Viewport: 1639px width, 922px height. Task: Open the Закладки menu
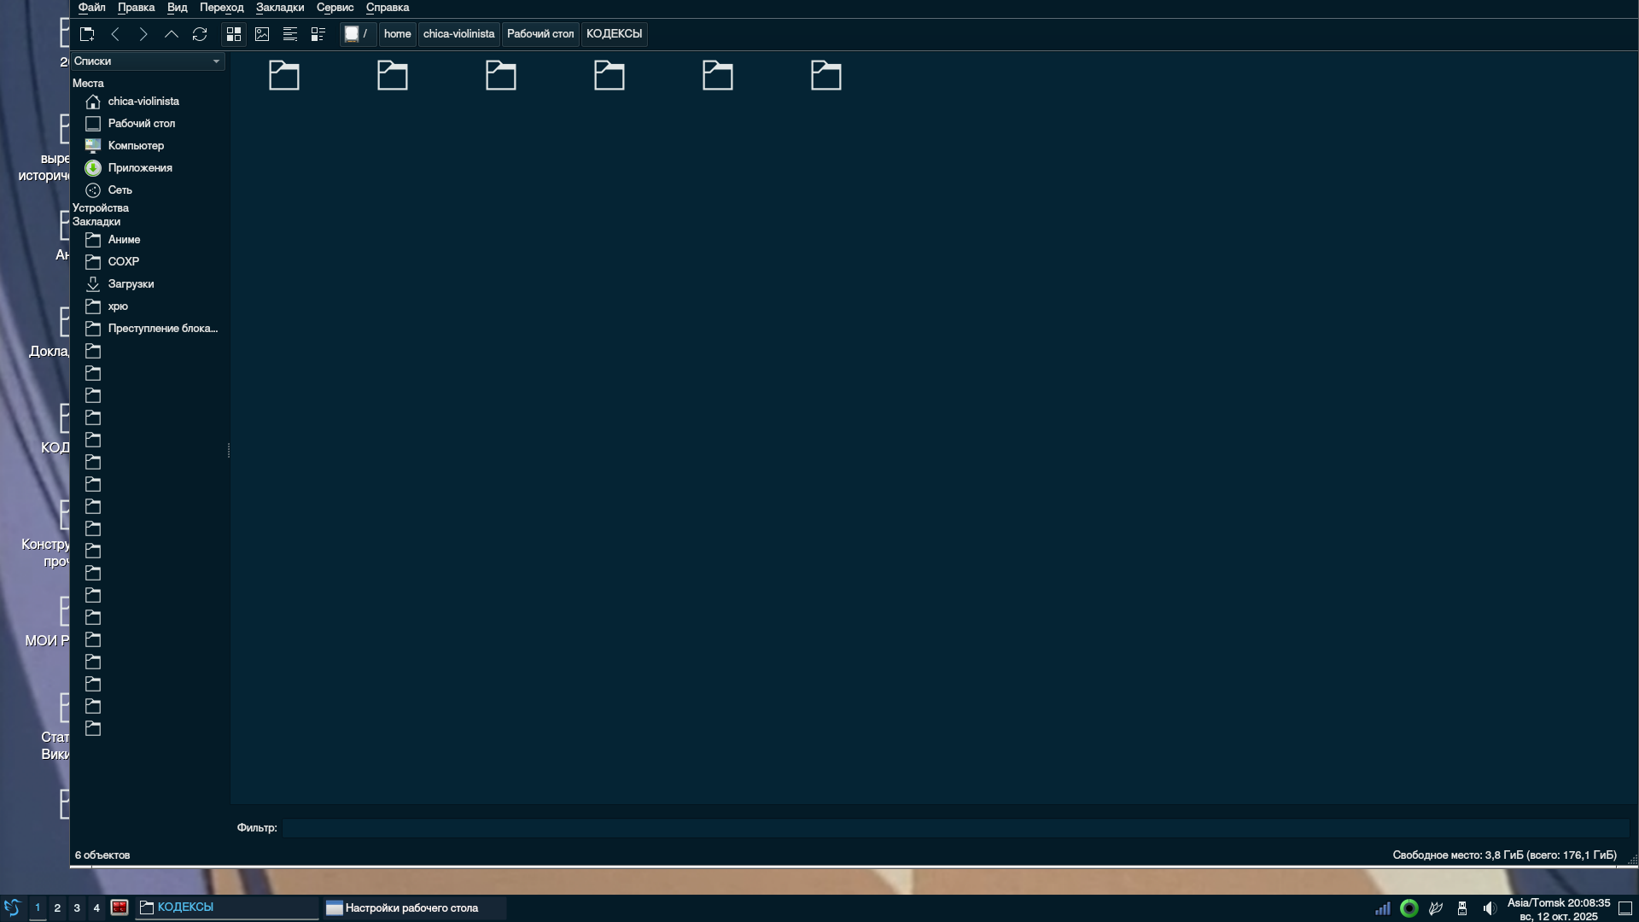[279, 8]
